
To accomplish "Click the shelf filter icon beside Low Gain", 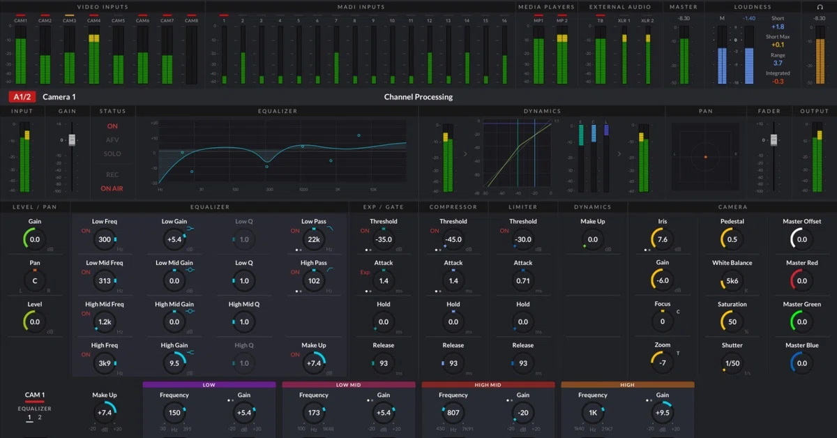I will [190, 228].
